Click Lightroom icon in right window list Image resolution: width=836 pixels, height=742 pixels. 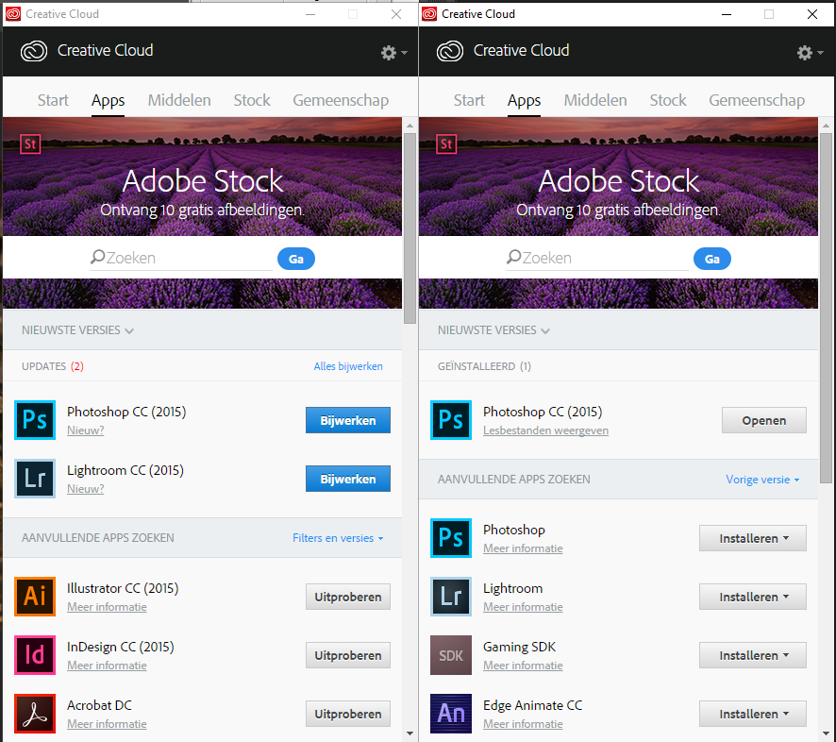coord(451,597)
